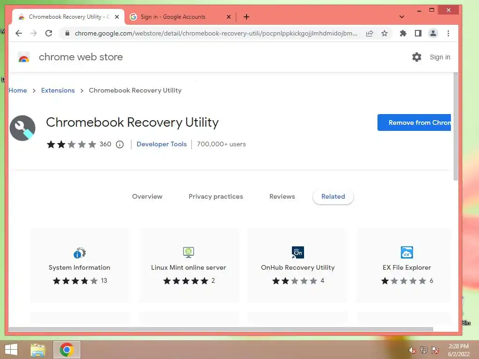Open the Action Center flag icon
Viewport: 479px width, 359px height.
click(x=435, y=350)
